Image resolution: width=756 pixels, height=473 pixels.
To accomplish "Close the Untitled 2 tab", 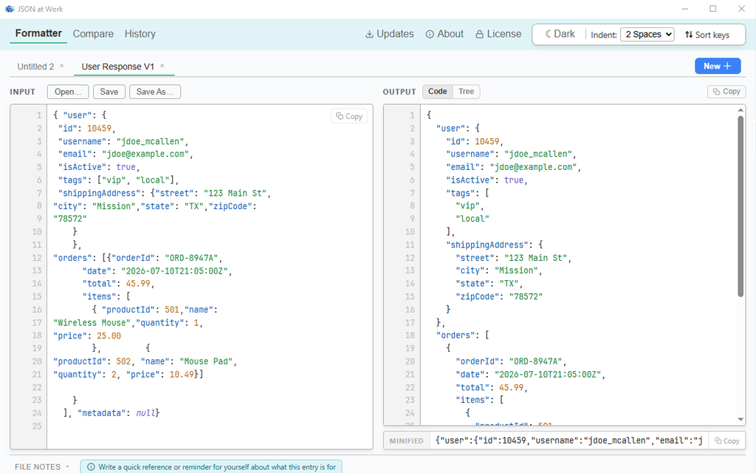I will pos(62,66).
